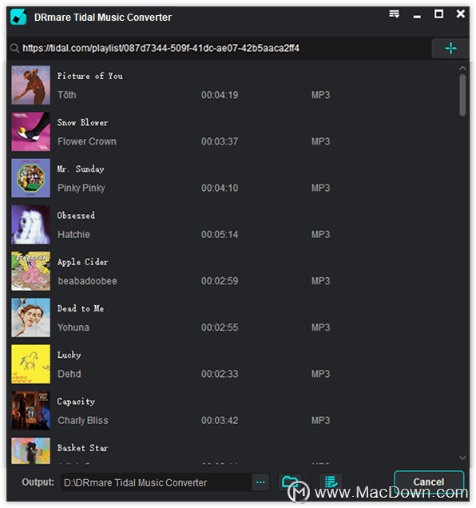Image resolution: width=476 pixels, height=508 pixels.
Task: Click duration 00:04:19
Action: pyautogui.click(x=220, y=95)
